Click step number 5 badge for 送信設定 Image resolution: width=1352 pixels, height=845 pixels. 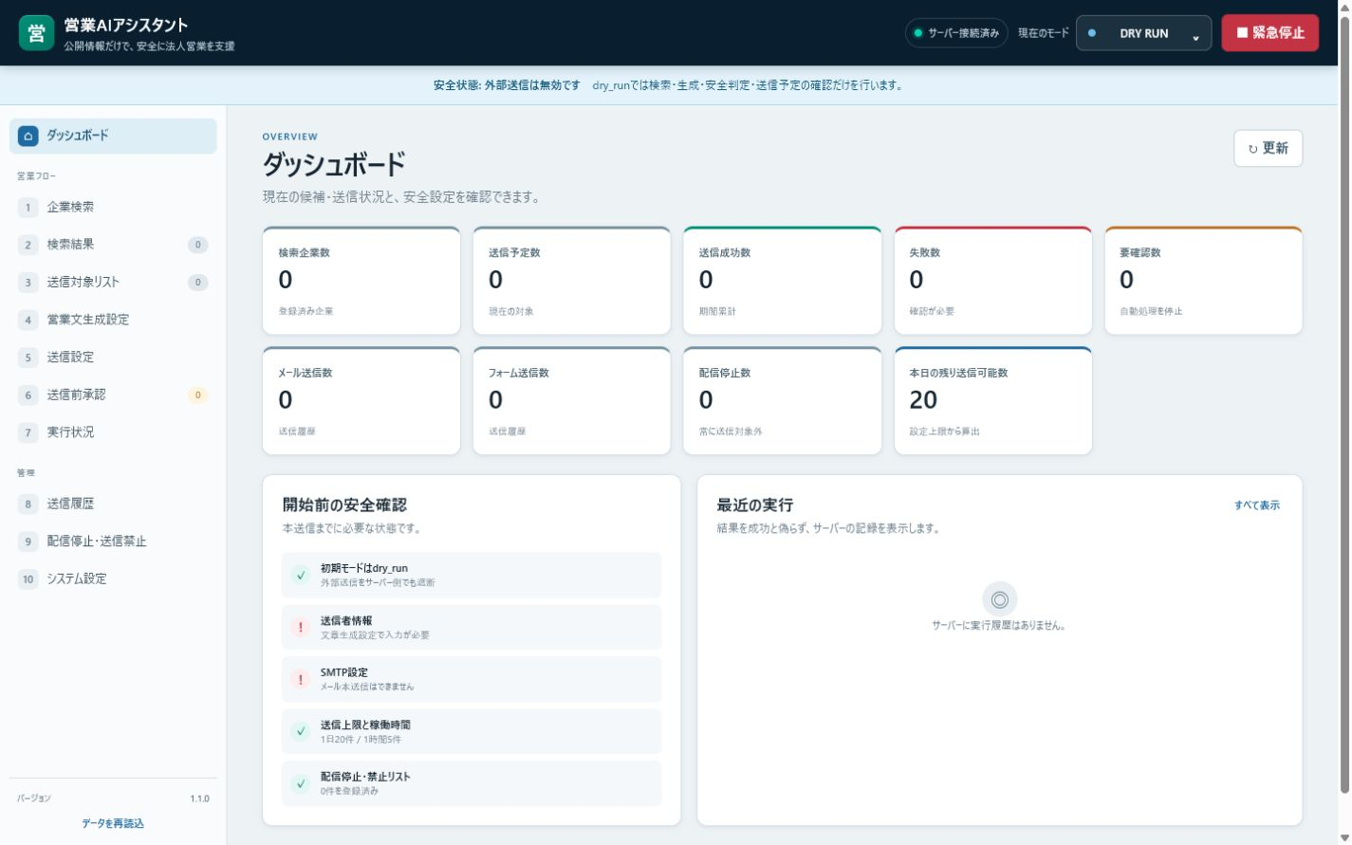[28, 358]
